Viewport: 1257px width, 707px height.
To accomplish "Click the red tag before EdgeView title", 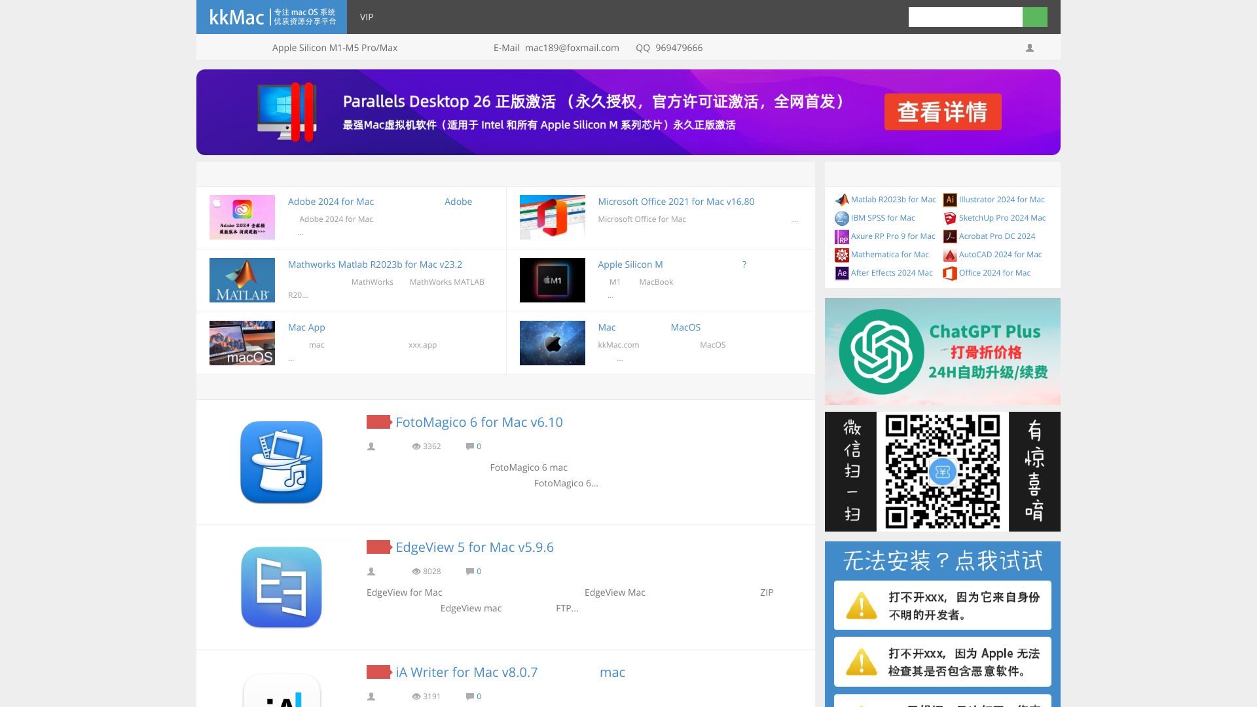I will [x=379, y=547].
